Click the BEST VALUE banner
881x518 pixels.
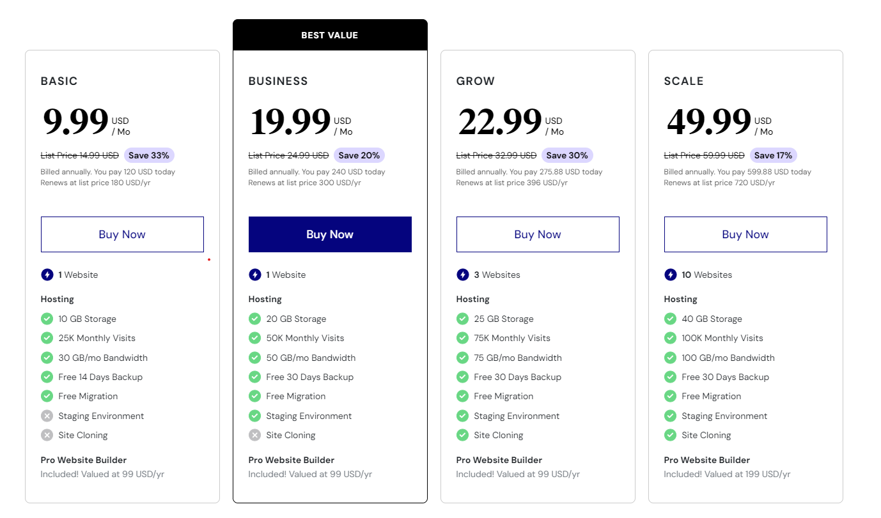tap(330, 35)
